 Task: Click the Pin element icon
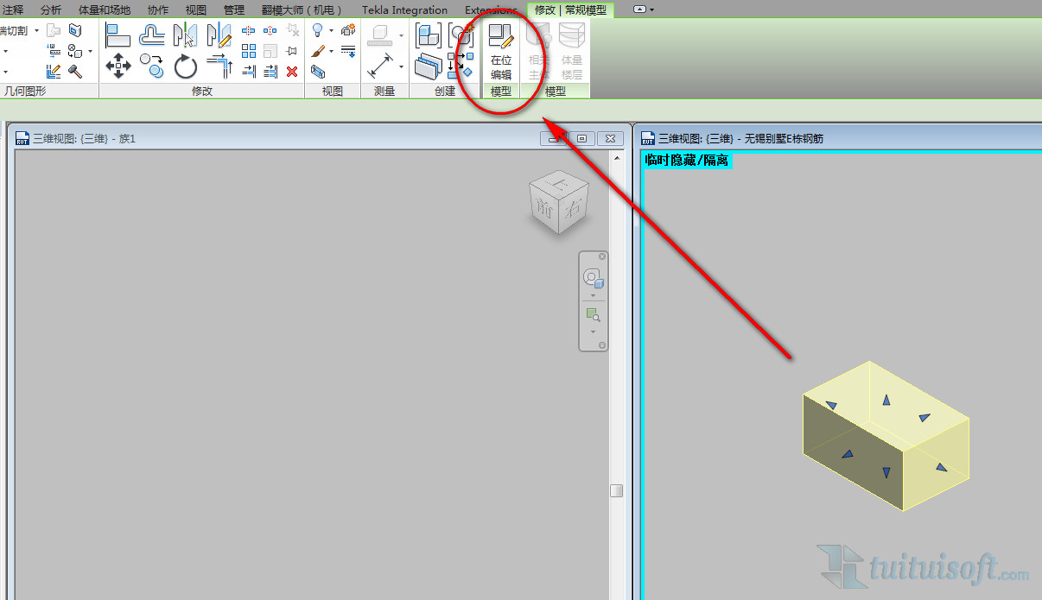[292, 52]
